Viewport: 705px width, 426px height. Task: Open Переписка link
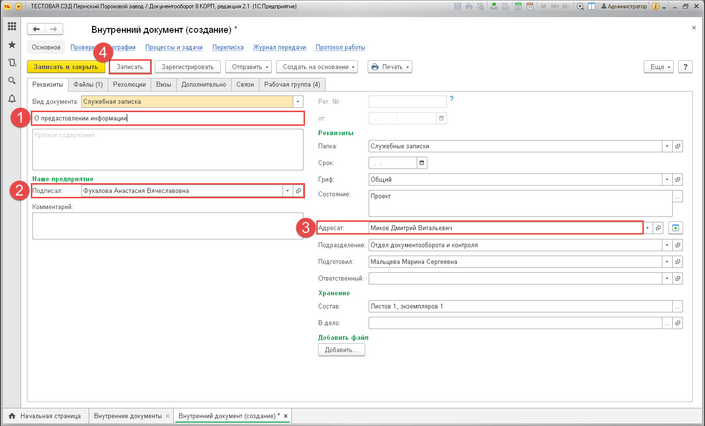point(228,47)
